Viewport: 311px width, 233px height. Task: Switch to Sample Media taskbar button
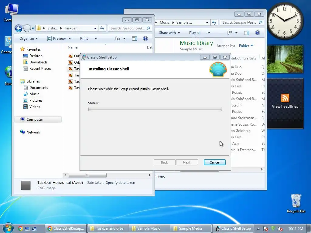pyautogui.click(x=191, y=228)
